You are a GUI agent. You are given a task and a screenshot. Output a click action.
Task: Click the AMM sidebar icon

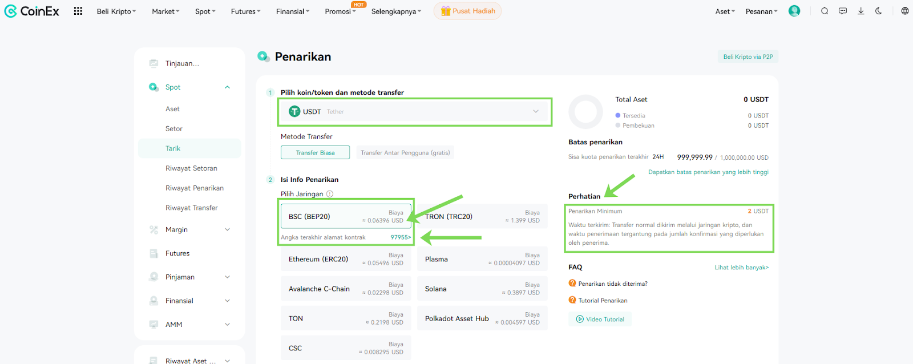pyautogui.click(x=153, y=324)
